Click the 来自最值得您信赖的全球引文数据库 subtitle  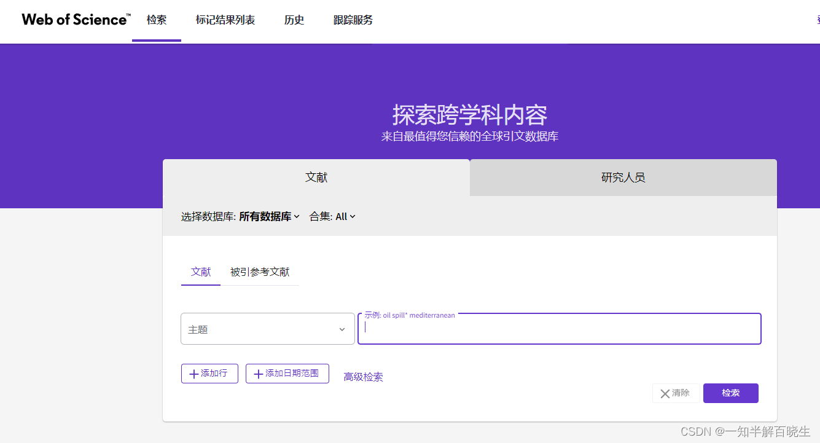[470, 136]
